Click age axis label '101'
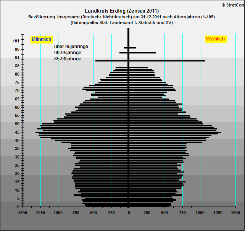245x231 pixels. tap(16, 41)
